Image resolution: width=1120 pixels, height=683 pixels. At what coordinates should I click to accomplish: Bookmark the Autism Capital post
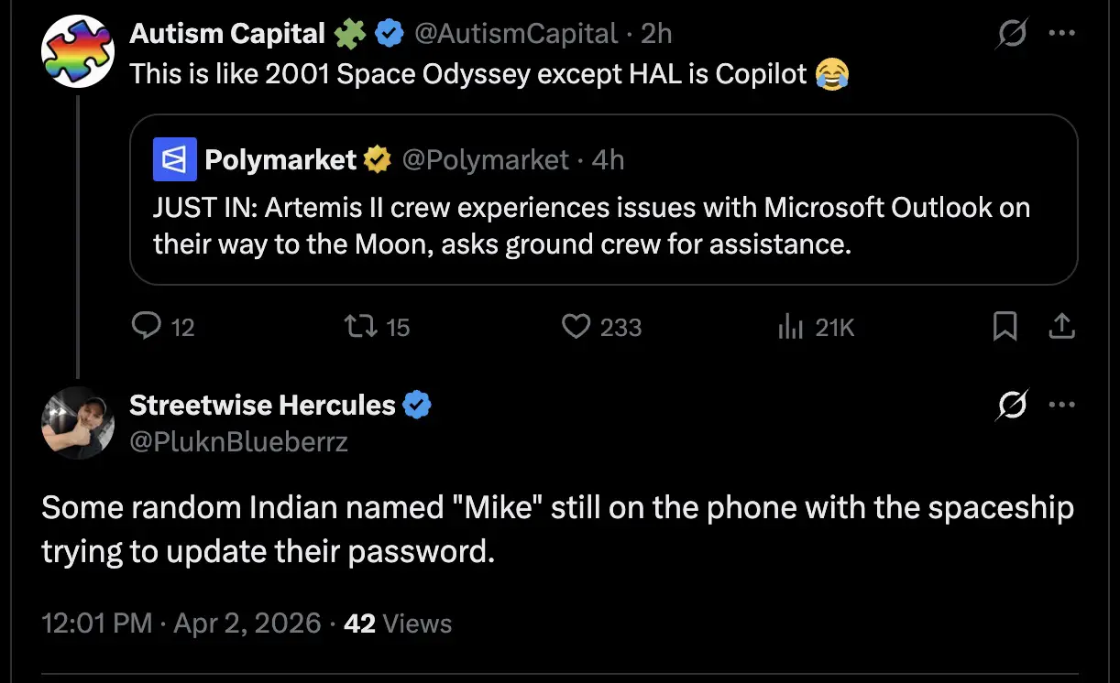(1005, 326)
